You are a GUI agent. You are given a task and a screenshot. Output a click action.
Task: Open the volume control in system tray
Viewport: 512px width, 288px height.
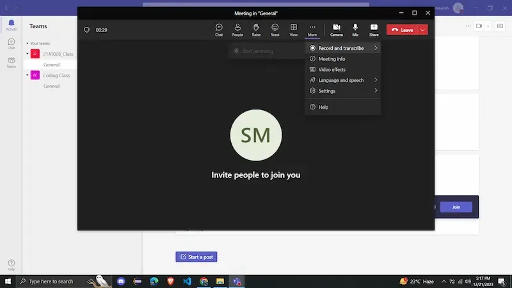click(x=468, y=281)
